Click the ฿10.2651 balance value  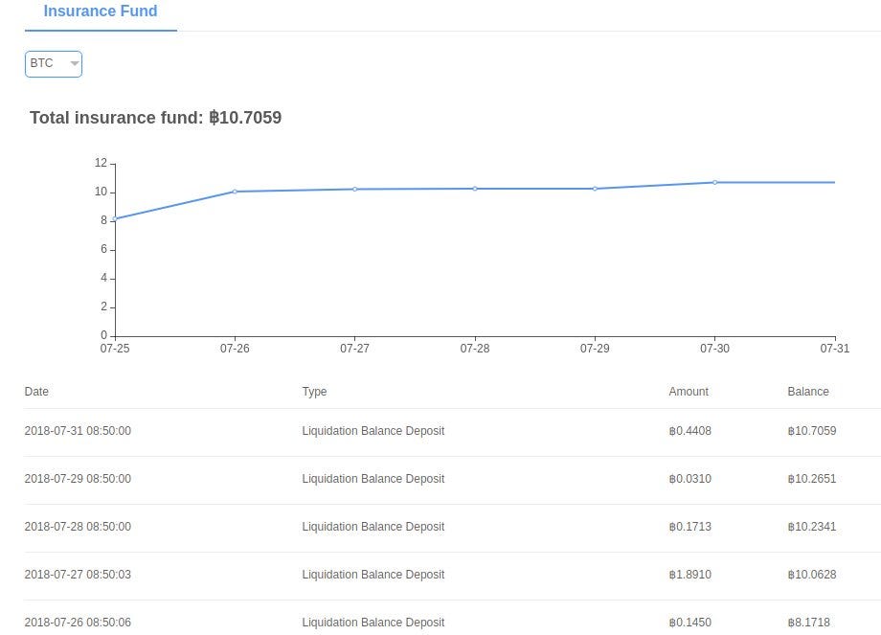click(x=812, y=479)
